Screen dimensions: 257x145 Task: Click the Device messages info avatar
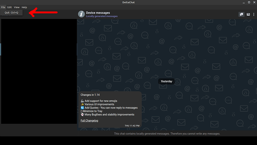point(81,14)
